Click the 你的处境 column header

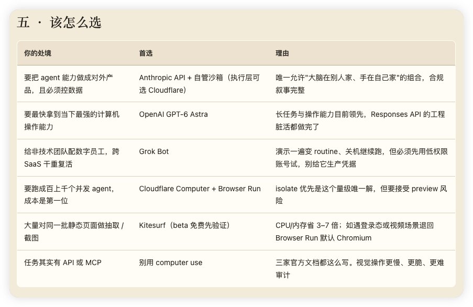(x=38, y=53)
